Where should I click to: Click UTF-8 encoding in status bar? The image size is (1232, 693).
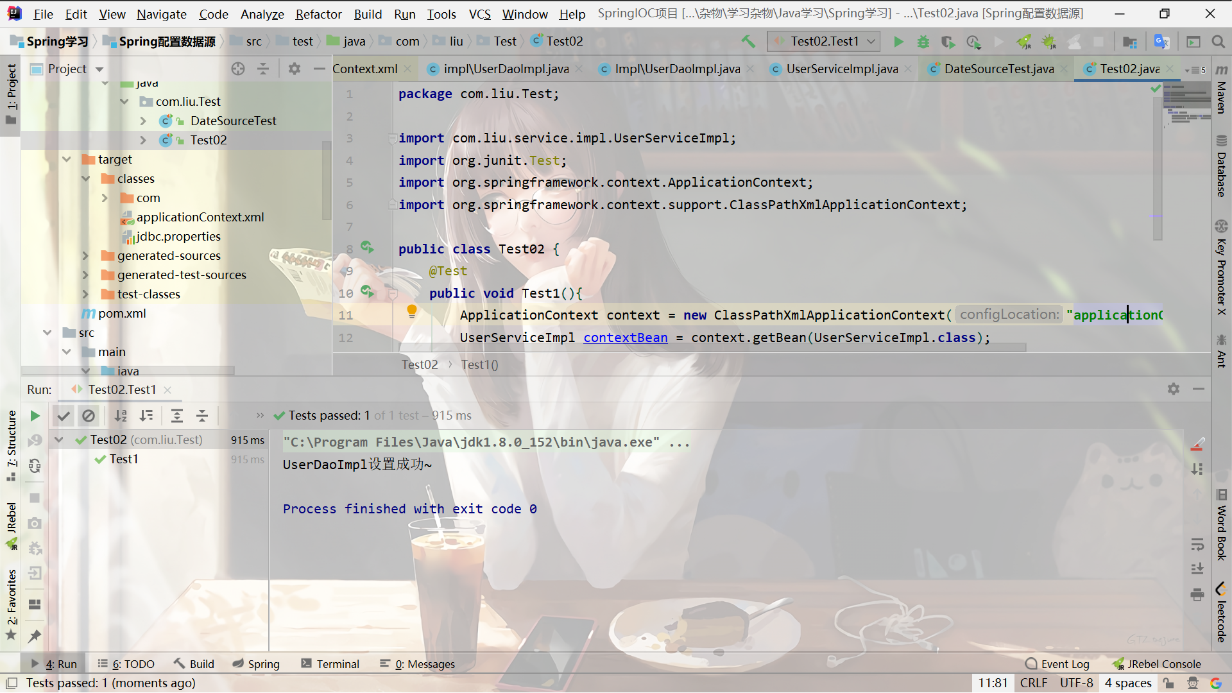tap(1076, 683)
